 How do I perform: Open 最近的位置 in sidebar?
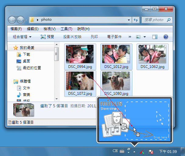(29, 68)
